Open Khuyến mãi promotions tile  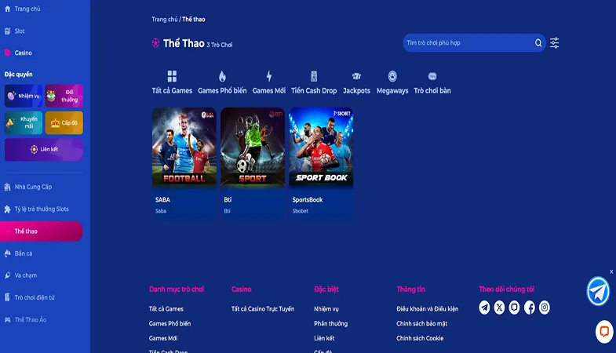click(24, 122)
